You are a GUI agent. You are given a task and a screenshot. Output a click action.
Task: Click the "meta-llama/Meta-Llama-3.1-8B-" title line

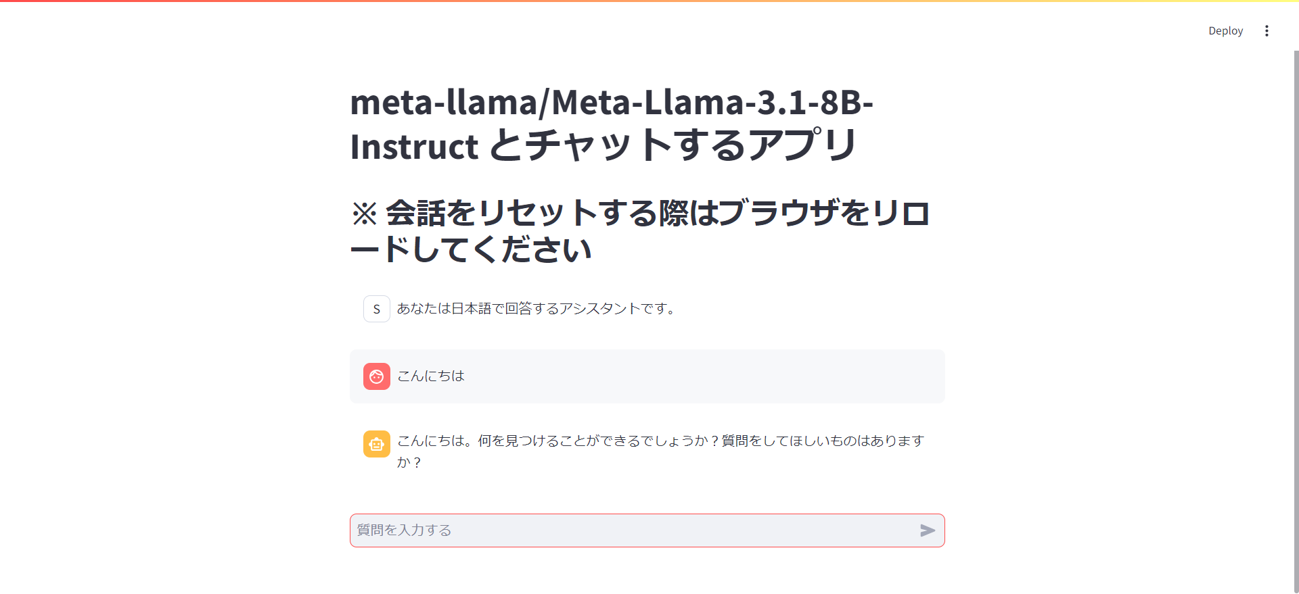pyautogui.click(x=611, y=103)
